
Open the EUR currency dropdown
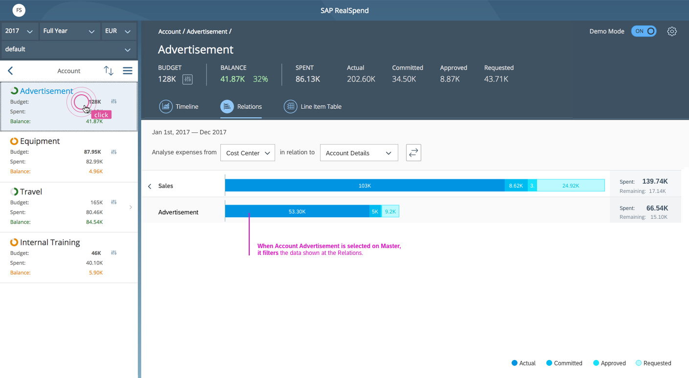[118, 31]
